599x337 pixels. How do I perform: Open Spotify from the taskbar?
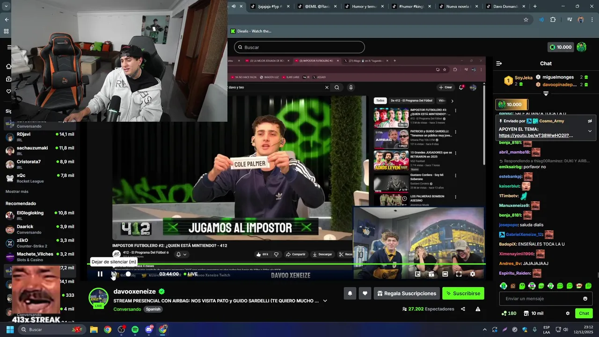coord(135,330)
